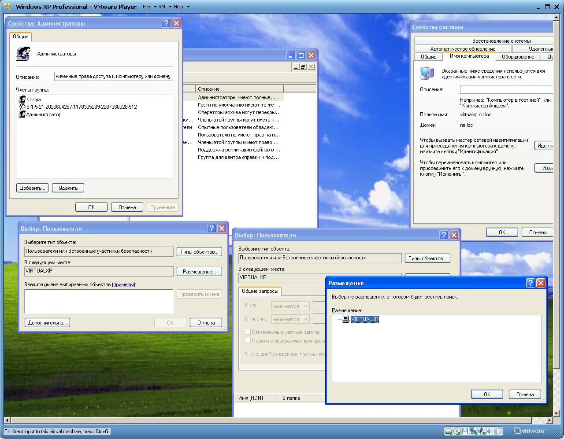Select the Администратор member icon
Screen dimensions: 564x439
(22, 114)
